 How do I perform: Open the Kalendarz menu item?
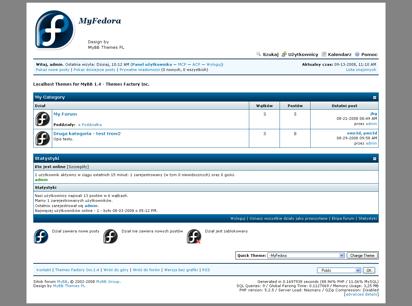tap(340, 54)
